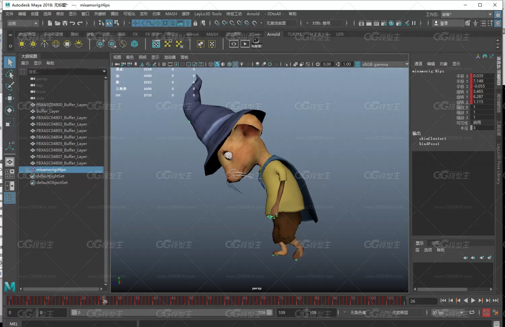Viewport: 505px width, 327px height.
Task: Create a new scene file icon
Action: click(50, 23)
